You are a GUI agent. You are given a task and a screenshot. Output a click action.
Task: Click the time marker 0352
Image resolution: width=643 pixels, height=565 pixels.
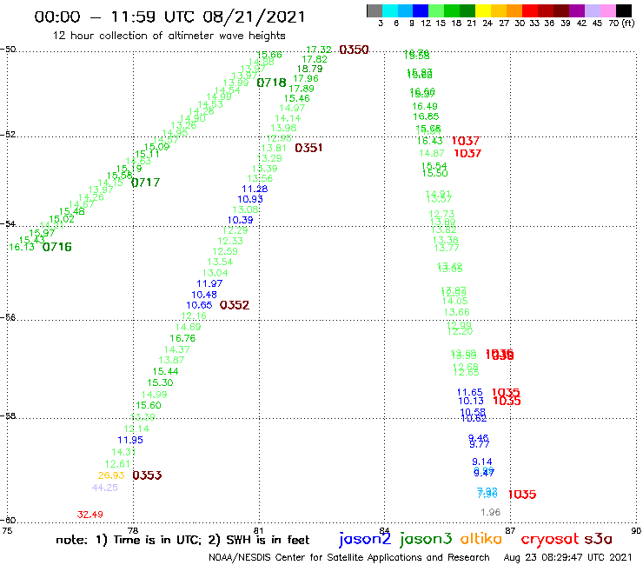pyautogui.click(x=234, y=305)
